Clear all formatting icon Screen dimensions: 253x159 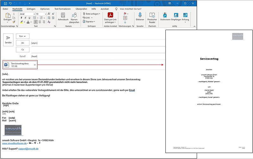point(49,22)
